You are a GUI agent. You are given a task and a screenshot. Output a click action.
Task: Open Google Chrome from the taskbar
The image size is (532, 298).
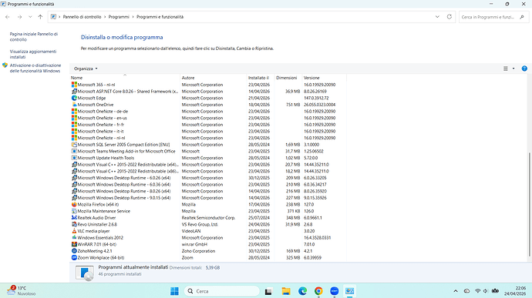pyautogui.click(x=318, y=291)
